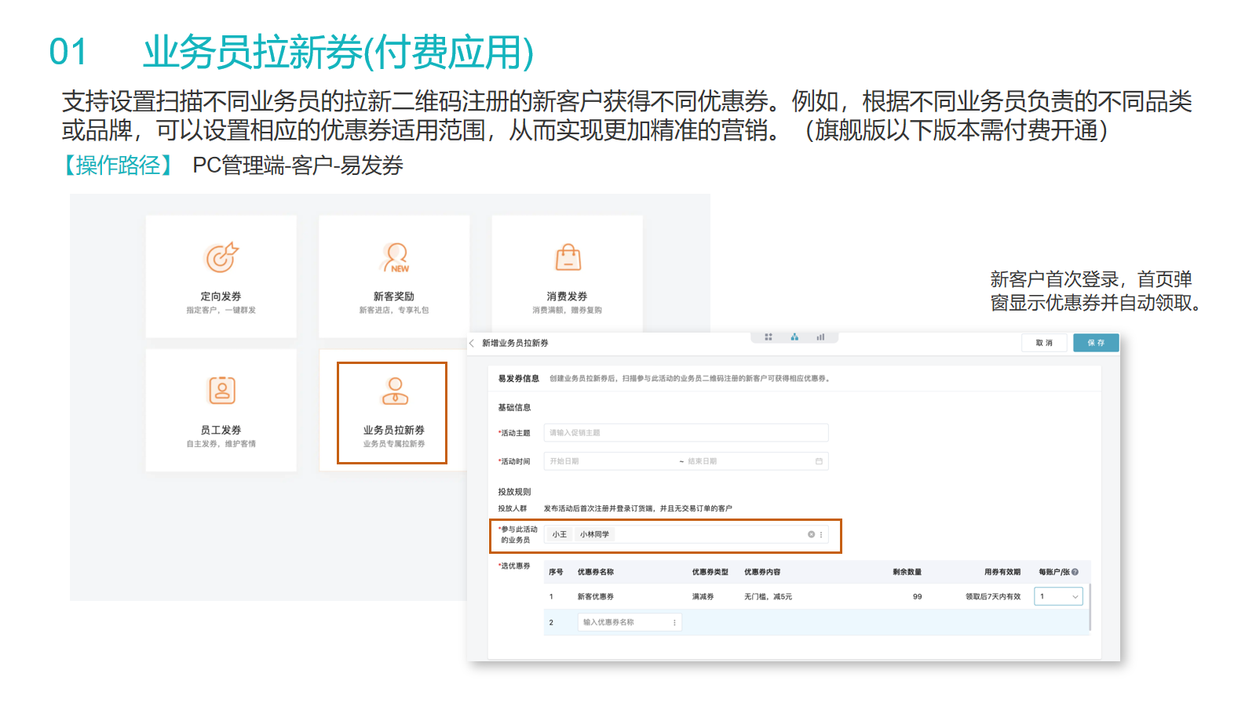Screen dimensions: 1256x706
Task: Open the calendar icon in 活动时间 field
Action: tap(819, 461)
